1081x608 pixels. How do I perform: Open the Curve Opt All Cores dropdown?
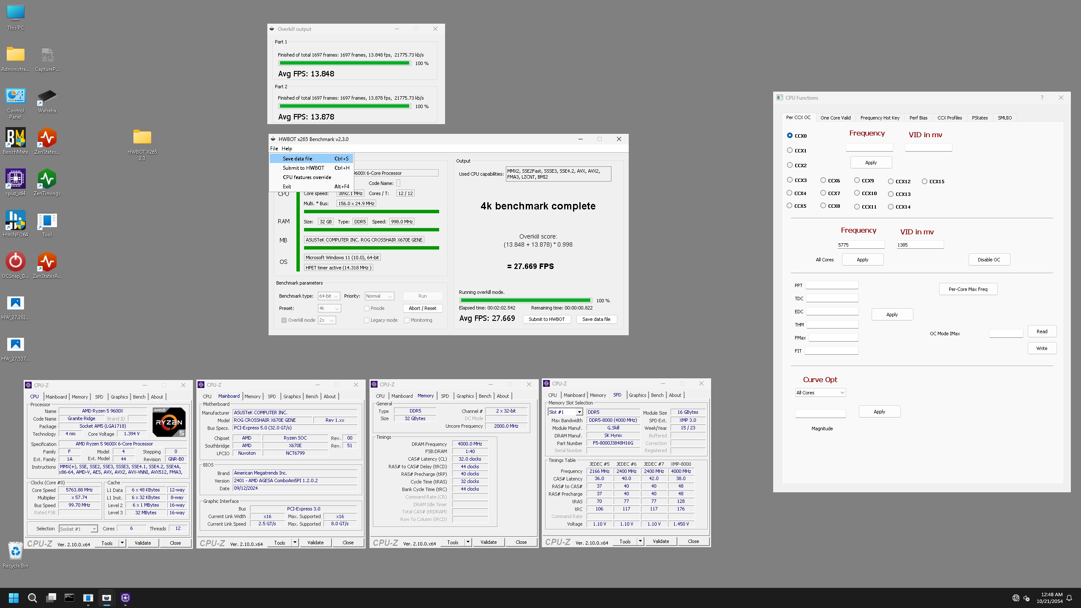click(820, 393)
